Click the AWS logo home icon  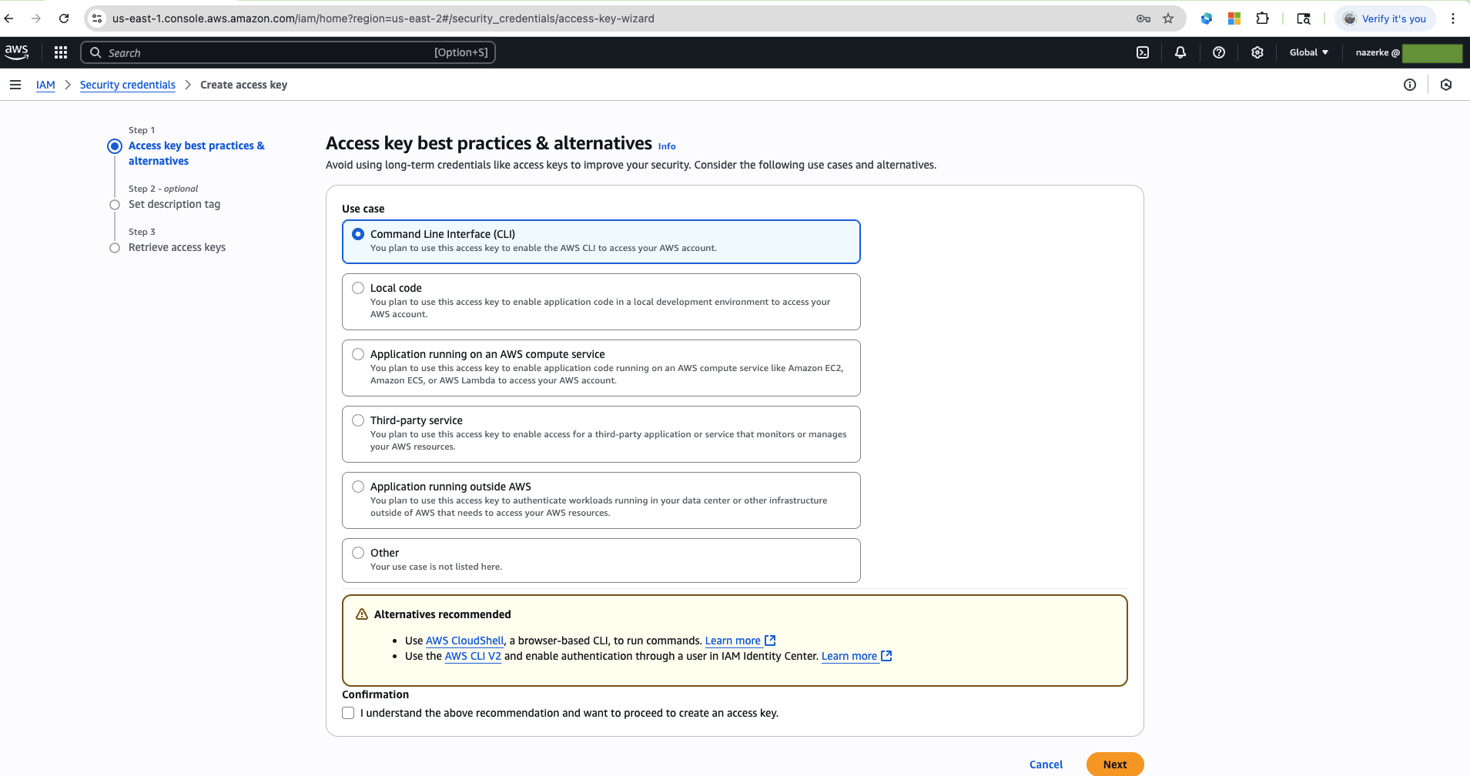[16, 52]
